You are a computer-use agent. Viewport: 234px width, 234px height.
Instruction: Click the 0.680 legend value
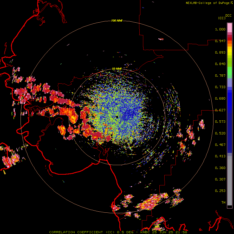pyautogui.click(x=220, y=99)
